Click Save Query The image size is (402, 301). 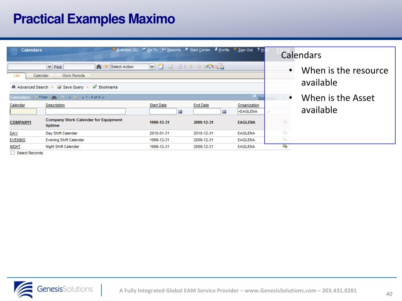click(x=73, y=87)
